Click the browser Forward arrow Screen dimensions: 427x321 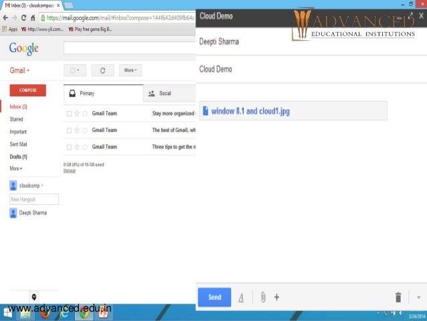15,18
